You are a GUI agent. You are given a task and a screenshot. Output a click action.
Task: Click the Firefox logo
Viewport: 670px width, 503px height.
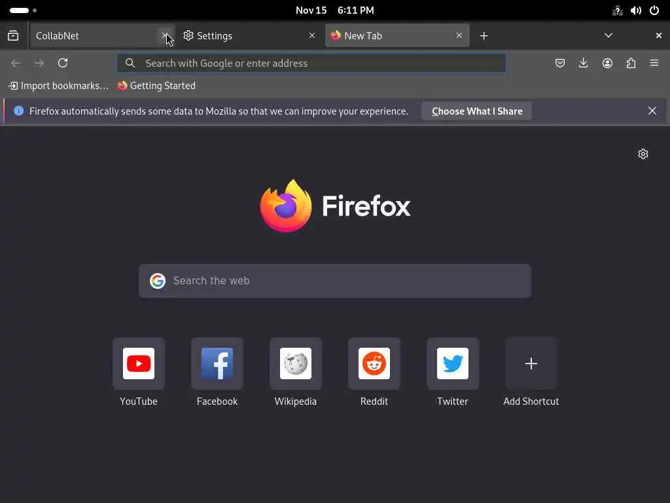coord(336,206)
